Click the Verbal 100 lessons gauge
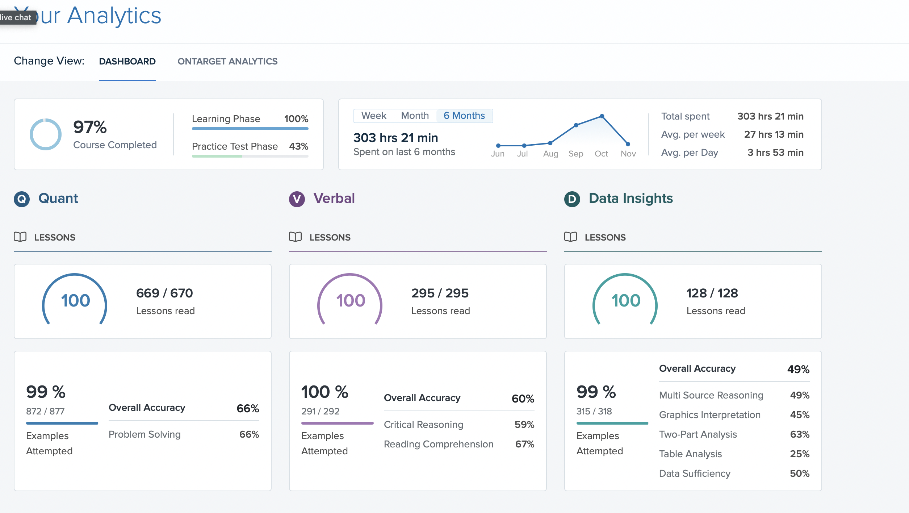Viewport: 909px width, 513px height. point(350,301)
